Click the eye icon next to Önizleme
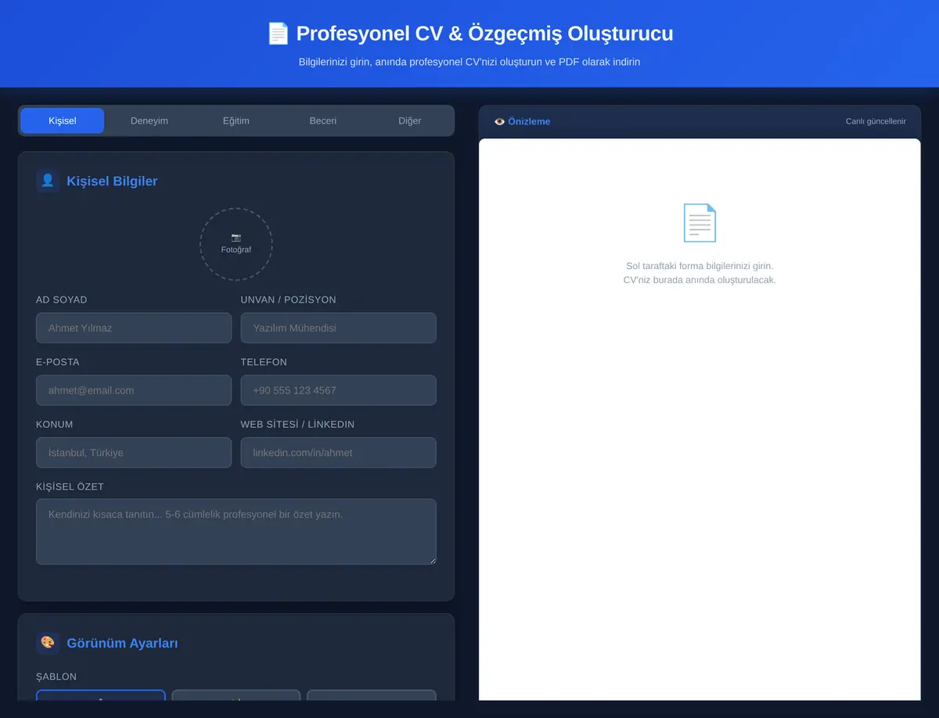This screenshot has width=939, height=718. [499, 121]
